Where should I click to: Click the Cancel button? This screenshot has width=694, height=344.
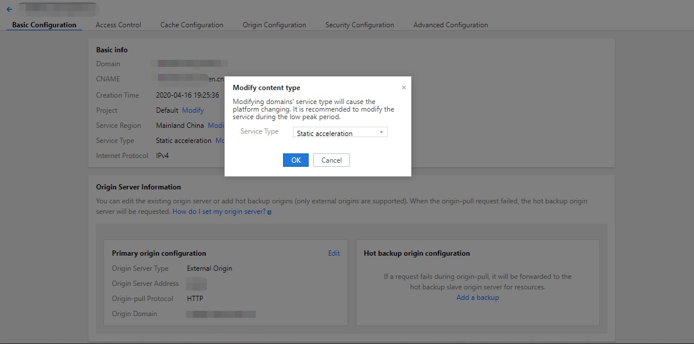click(331, 160)
